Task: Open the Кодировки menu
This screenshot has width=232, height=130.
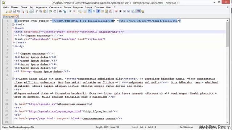Action: 41,7
